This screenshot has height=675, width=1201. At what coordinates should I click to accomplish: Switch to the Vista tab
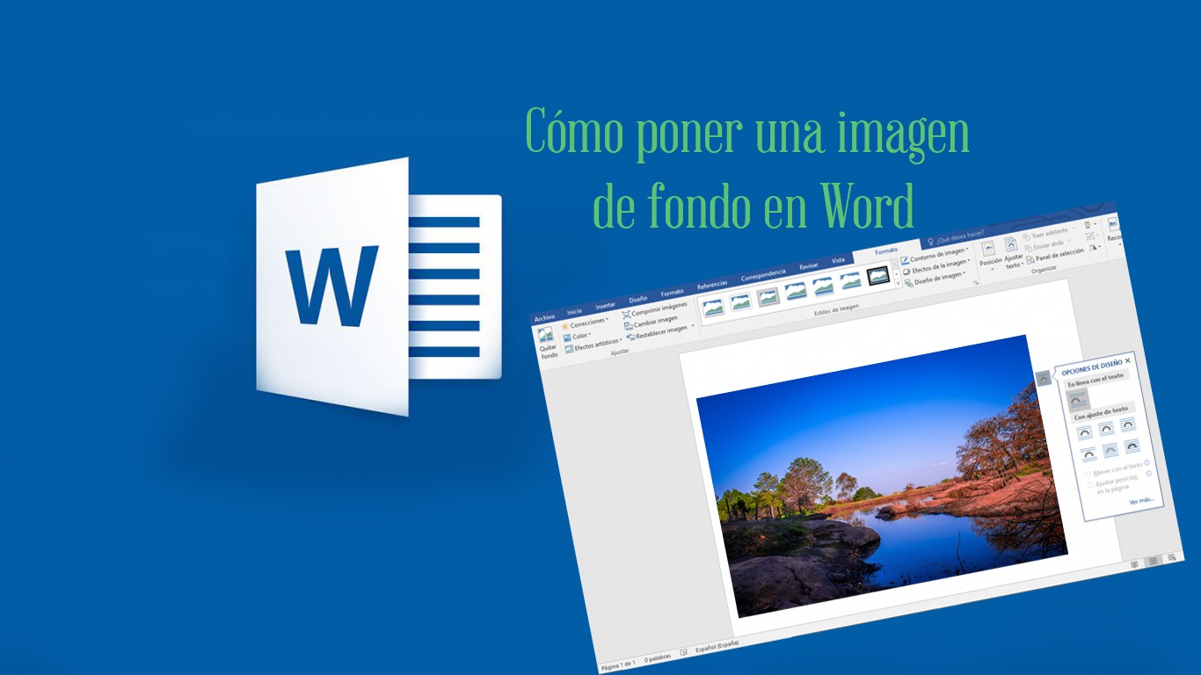838,260
